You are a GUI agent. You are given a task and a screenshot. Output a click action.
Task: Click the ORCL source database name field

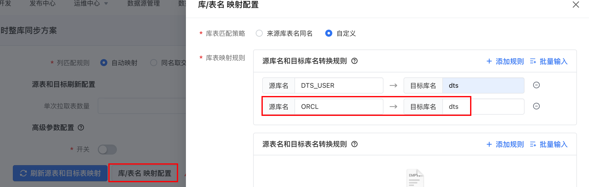(339, 107)
